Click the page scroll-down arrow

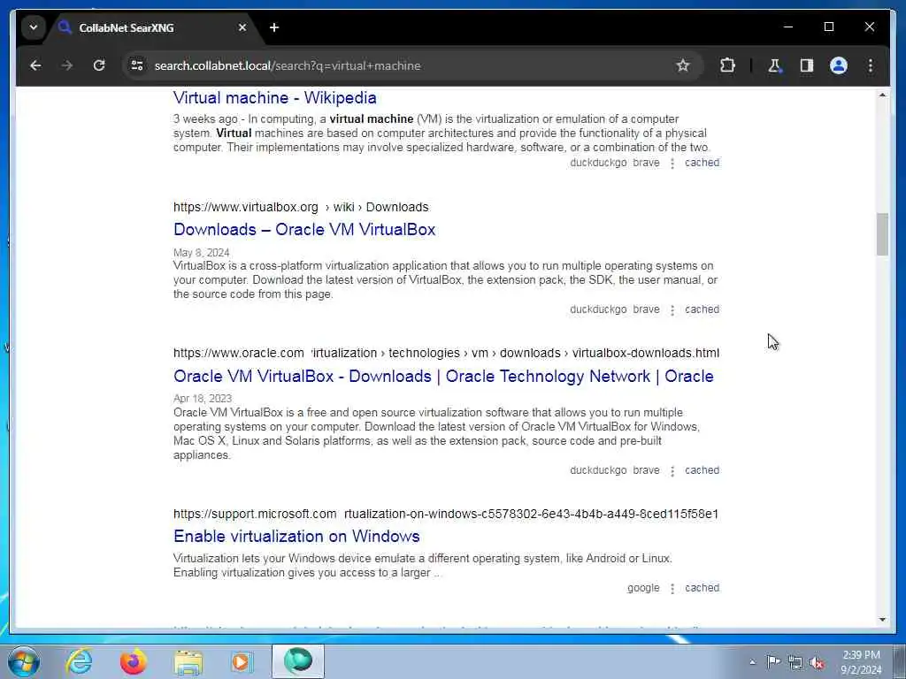tap(882, 620)
